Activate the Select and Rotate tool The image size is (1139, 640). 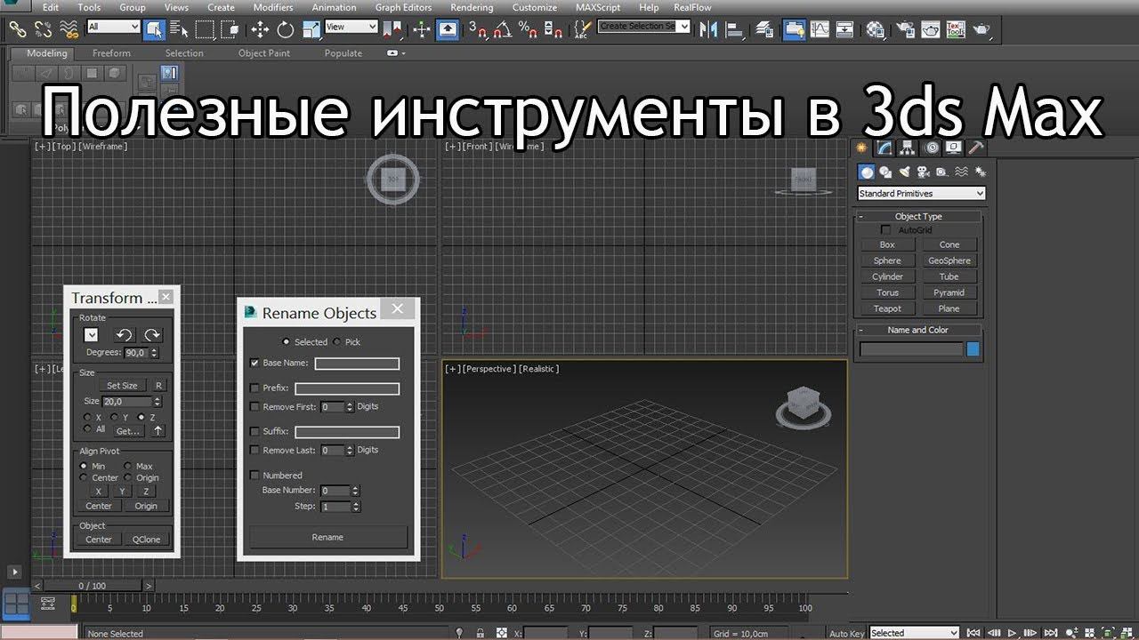(285, 29)
